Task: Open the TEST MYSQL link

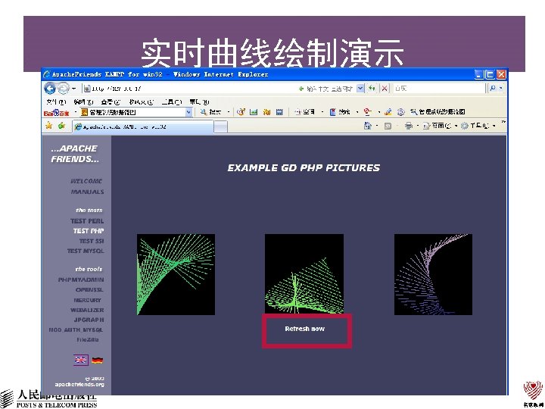Action: click(x=86, y=251)
